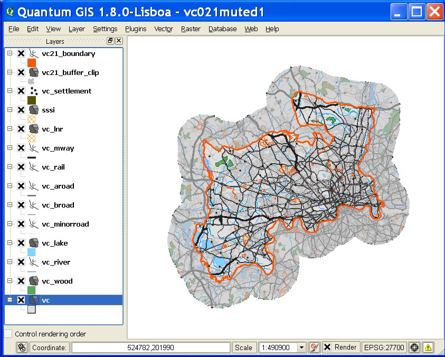The height and width of the screenshot is (357, 445).
Task: Click the stop rendering pencil icon
Action: 315,347
